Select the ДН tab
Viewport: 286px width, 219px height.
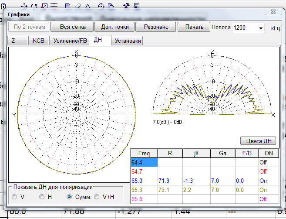(x=100, y=40)
